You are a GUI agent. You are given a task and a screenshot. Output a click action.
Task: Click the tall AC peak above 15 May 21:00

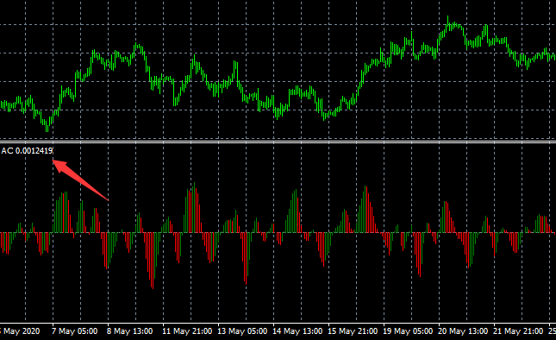365,210
